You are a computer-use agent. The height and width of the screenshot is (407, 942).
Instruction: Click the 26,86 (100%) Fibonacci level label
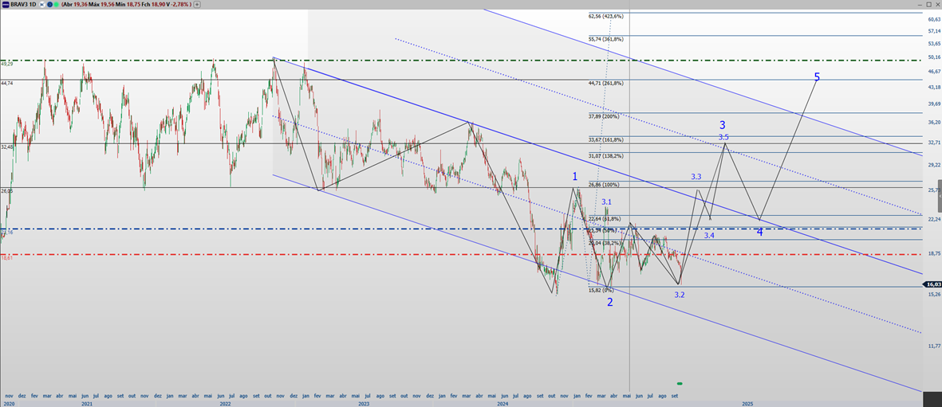(x=604, y=185)
